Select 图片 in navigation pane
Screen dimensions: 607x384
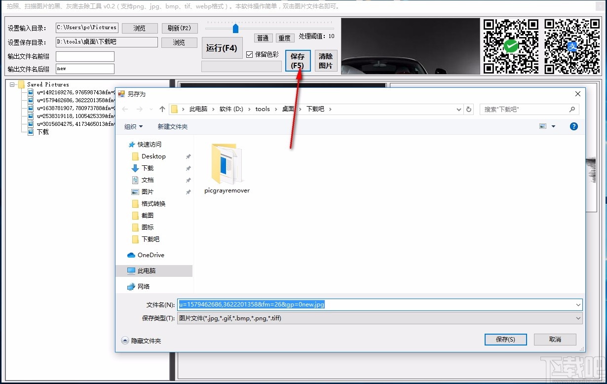coord(147,192)
